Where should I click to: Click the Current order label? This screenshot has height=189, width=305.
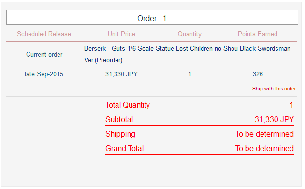click(44, 54)
